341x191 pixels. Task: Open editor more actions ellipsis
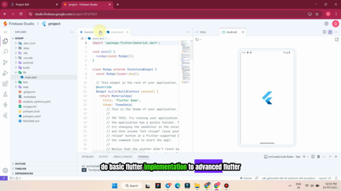tap(188, 32)
